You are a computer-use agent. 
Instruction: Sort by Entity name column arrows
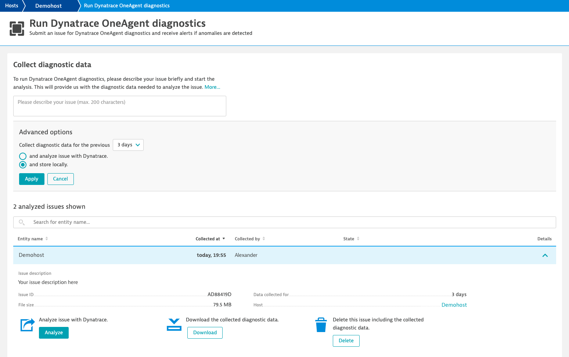pyautogui.click(x=47, y=239)
